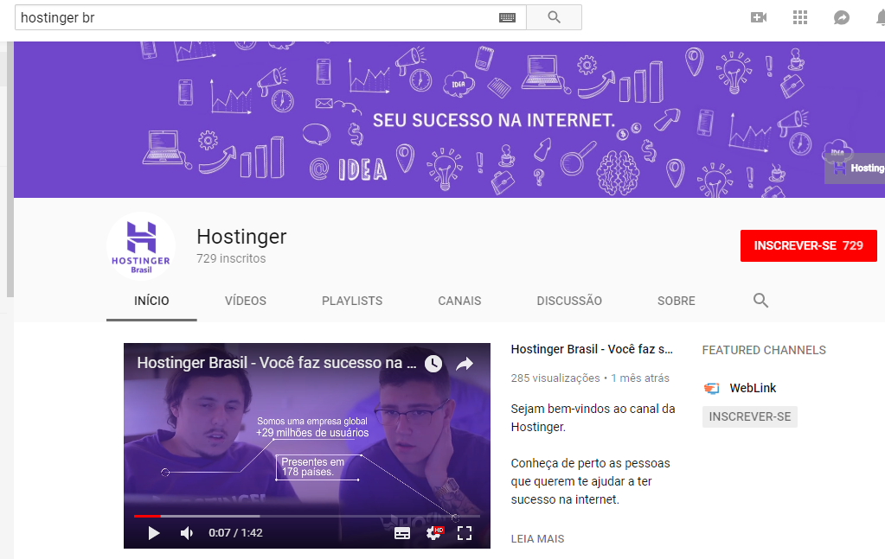Click the video title overlay in player

276,363
